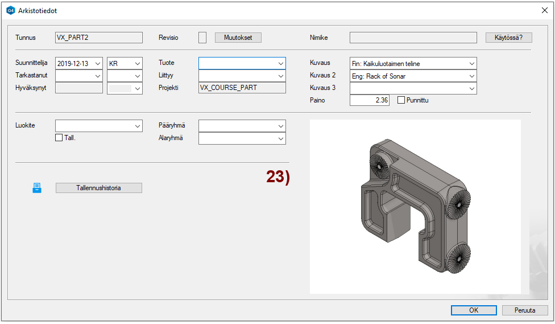Click the Muutokset button
555x324 pixels.
[x=238, y=38]
